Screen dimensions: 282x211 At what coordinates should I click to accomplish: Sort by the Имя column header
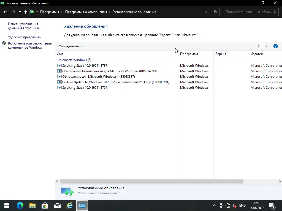point(116,54)
